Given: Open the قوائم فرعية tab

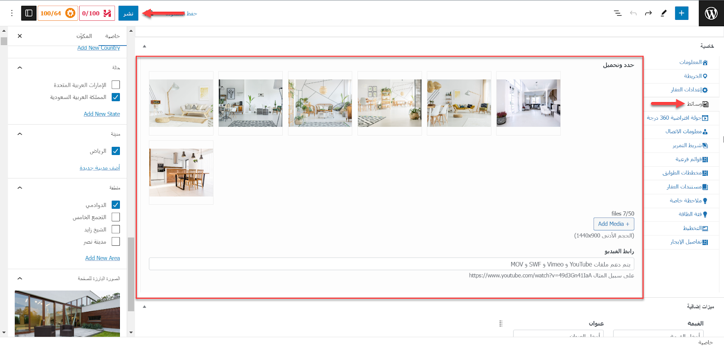Looking at the screenshot, I should [691, 159].
